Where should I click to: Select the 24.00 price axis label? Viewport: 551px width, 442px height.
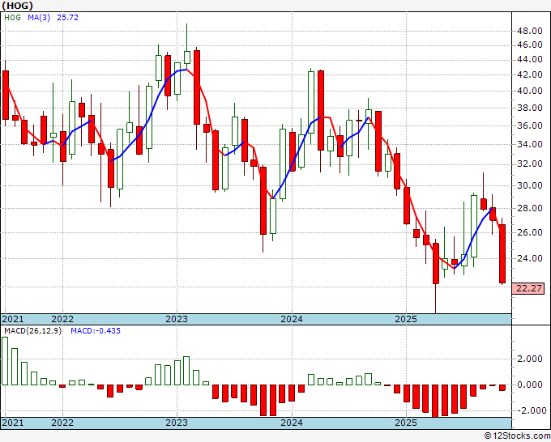click(x=530, y=258)
